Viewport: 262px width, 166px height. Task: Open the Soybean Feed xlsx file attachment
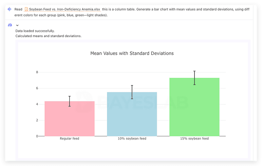[x=62, y=9]
